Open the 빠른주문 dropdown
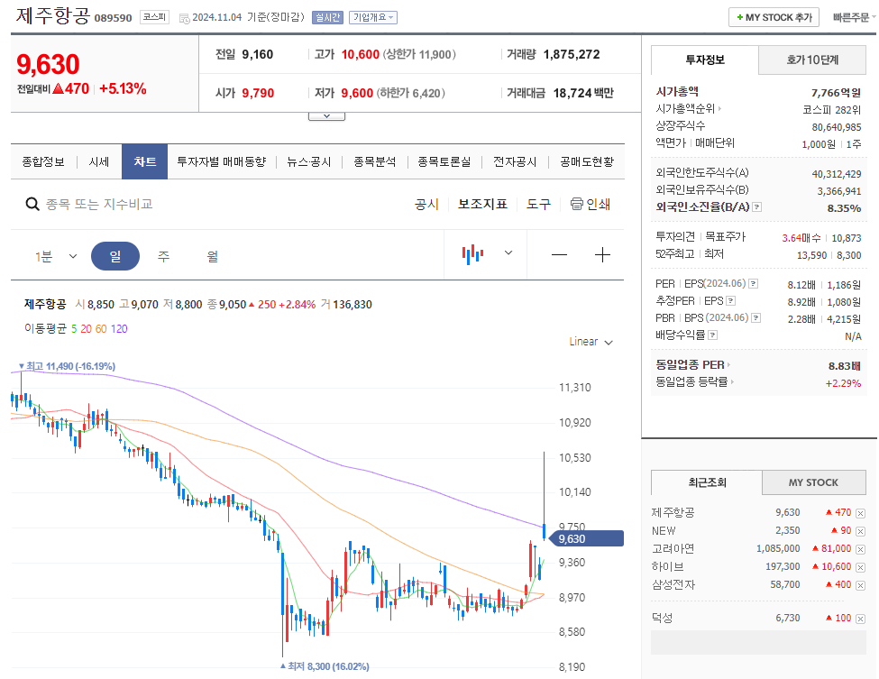 853,17
